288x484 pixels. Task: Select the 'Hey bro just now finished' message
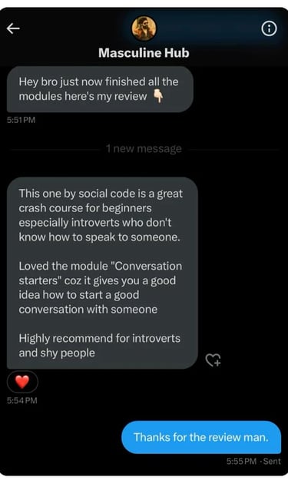pyautogui.click(x=100, y=89)
